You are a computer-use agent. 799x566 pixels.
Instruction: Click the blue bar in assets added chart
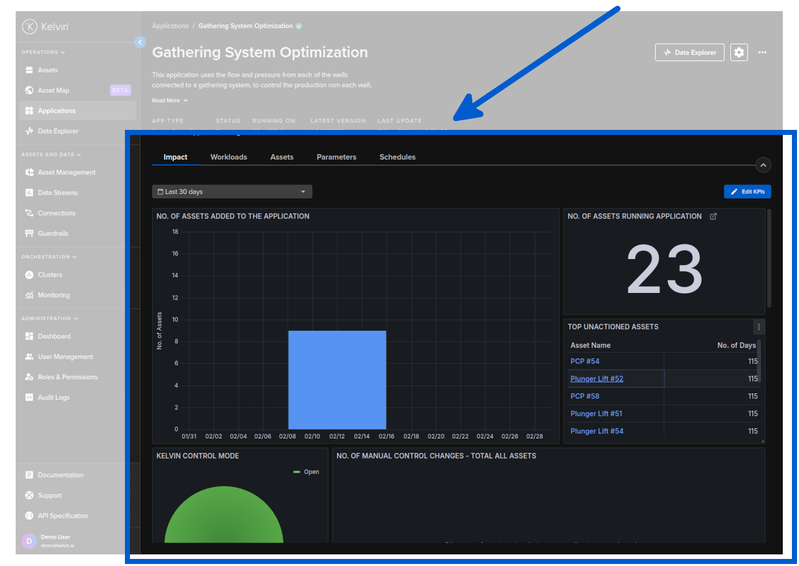(x=337, y=380)
